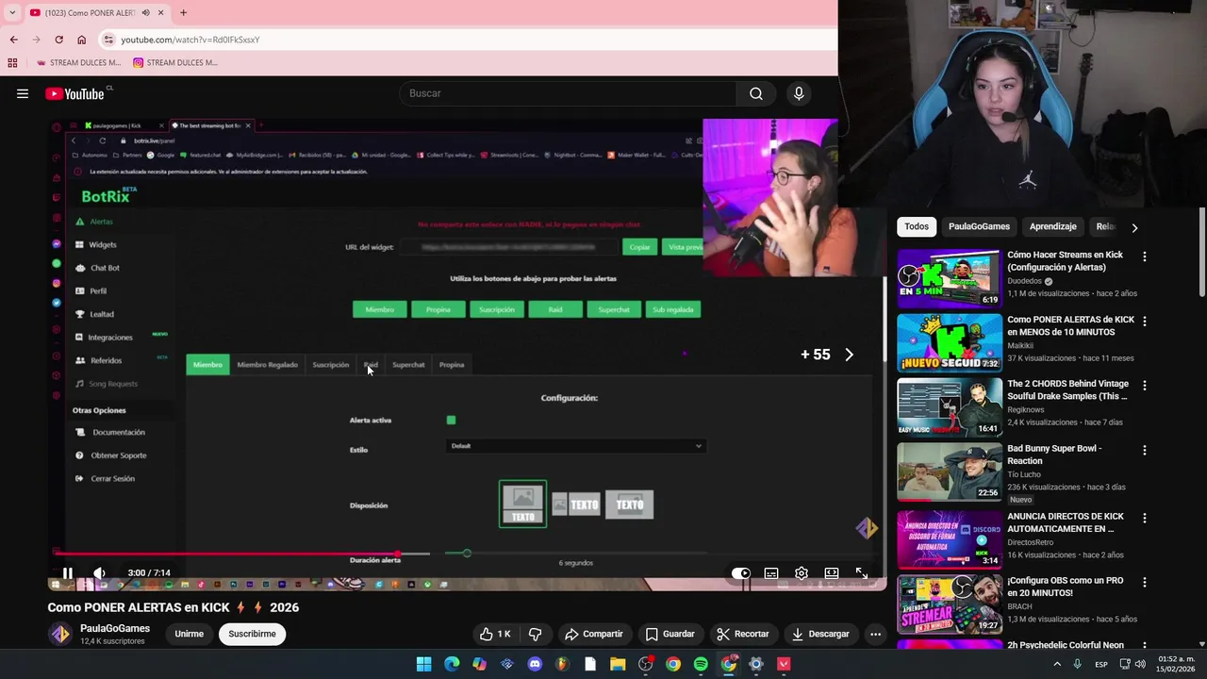
Task: Mute the video player volume
Action: point(99,572)
